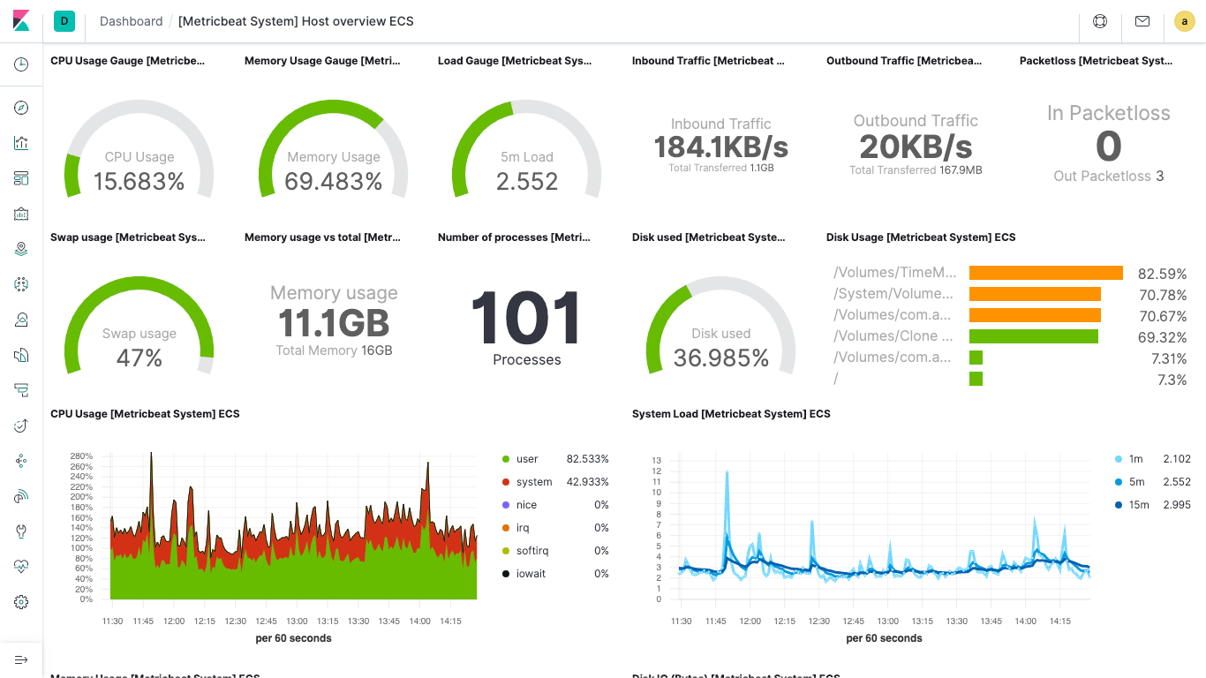Open the space selector D avatar

coord(64,21)
